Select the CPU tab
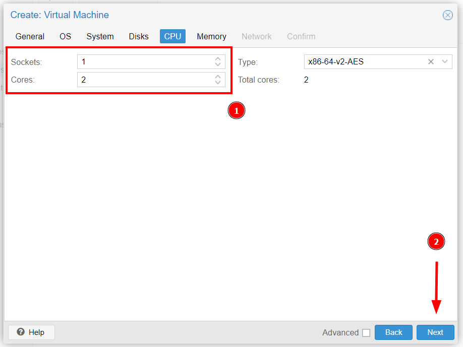463x347 pixels. (x=172, y=36)
